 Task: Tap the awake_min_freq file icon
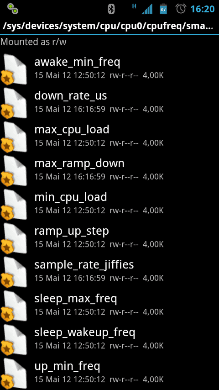pyautogui.click(x=14, y=69)
